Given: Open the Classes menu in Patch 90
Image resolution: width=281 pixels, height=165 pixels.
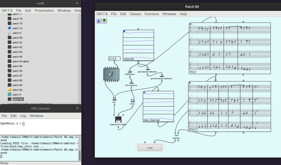Looking at the screenshot, I should pos(135,14).
